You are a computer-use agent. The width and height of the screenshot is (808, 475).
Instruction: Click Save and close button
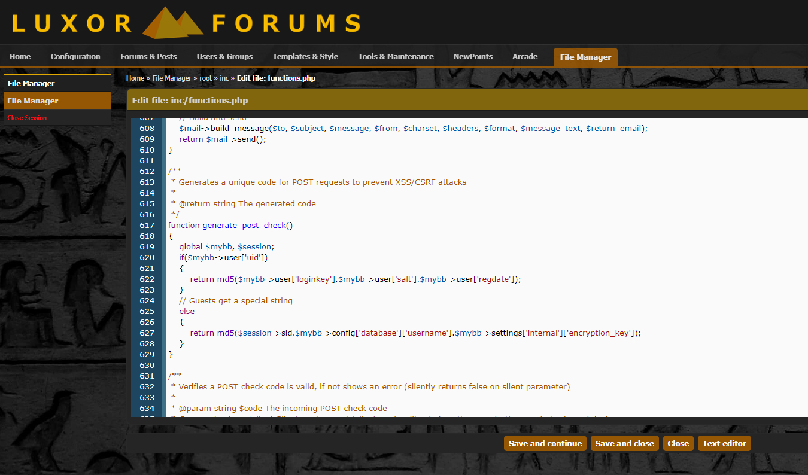625,443
